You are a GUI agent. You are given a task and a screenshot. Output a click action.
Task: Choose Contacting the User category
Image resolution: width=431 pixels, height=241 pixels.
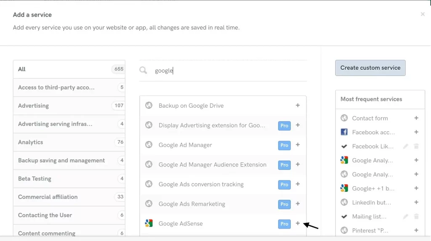(x=69, y=215)
